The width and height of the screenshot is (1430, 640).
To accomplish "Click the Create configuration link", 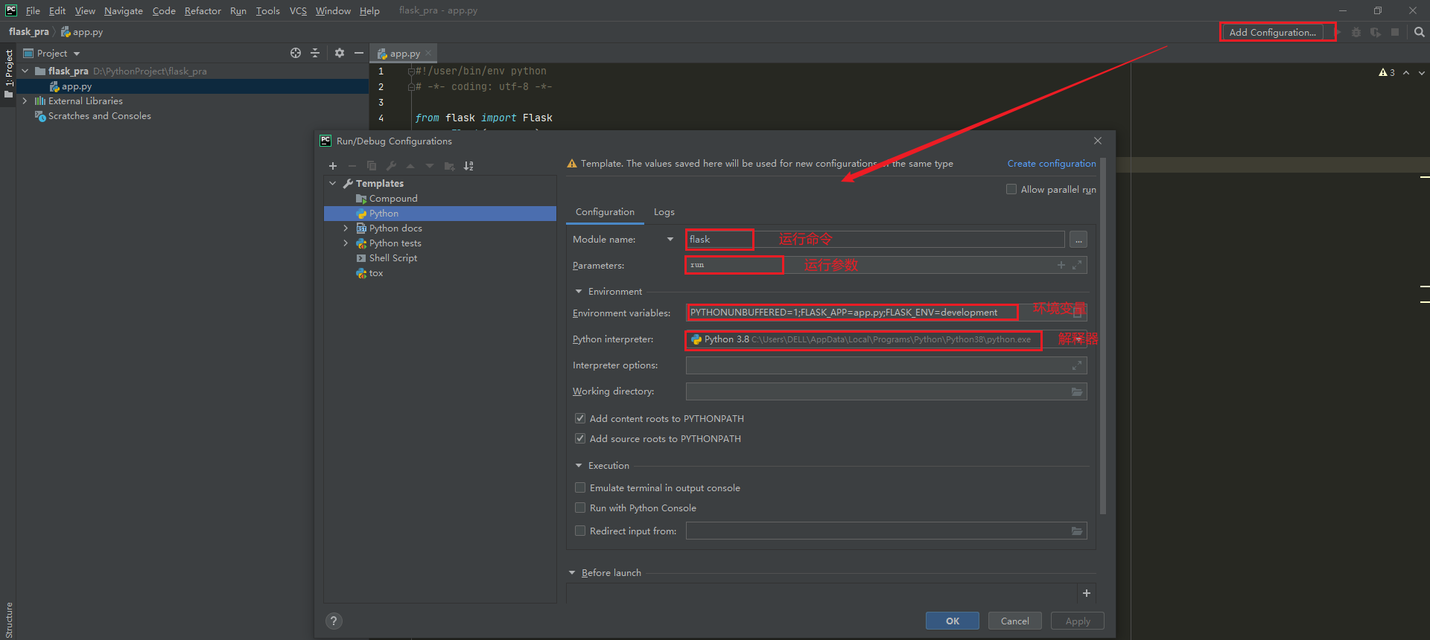I will point(1052,164).
